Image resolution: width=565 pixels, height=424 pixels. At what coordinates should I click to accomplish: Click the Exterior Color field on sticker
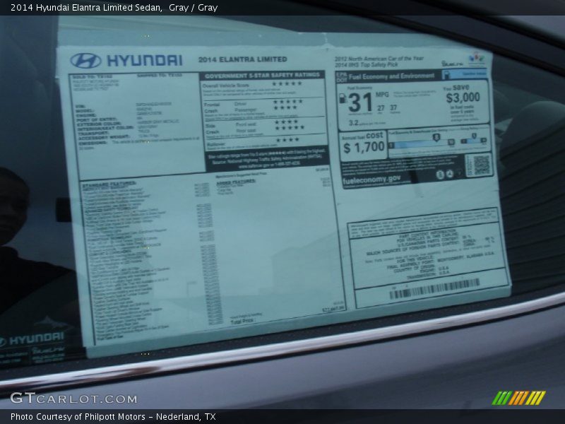pyautogui.click(x=128, y=123)
